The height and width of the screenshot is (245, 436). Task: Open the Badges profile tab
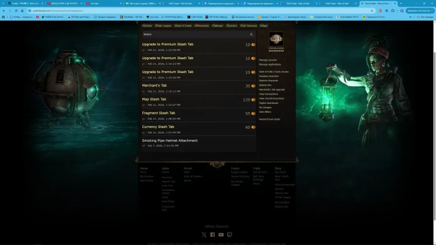(263, 26)
